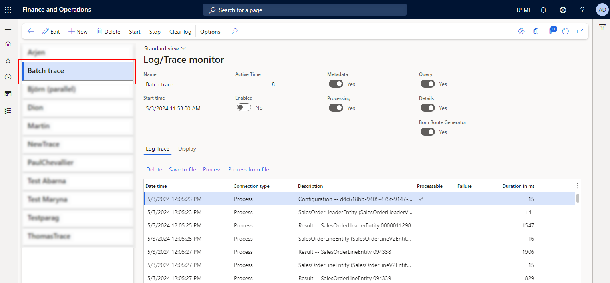Click Start in the action bar
Viewport: 610px width, 283px height.
click(135, 32)
